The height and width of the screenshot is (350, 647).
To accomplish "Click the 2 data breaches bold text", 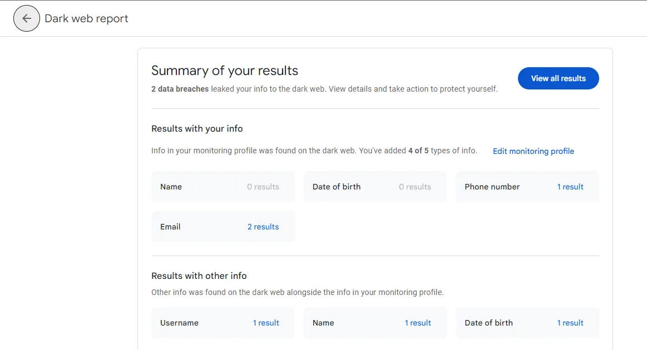I will (x=180, y=89).
